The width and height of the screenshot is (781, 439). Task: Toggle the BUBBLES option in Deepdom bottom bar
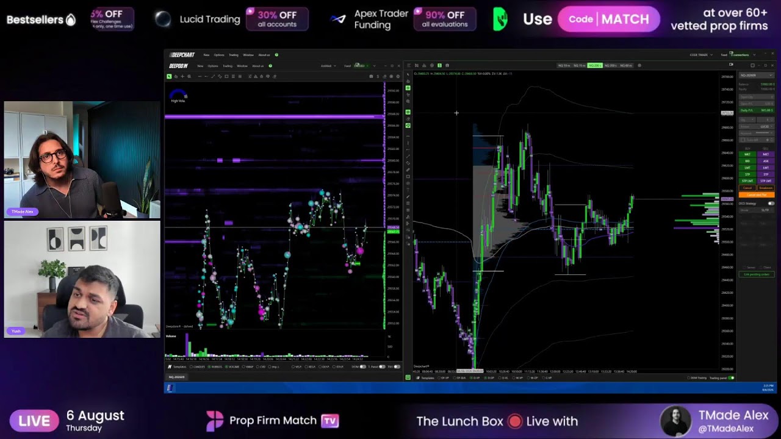click(216, 366)
